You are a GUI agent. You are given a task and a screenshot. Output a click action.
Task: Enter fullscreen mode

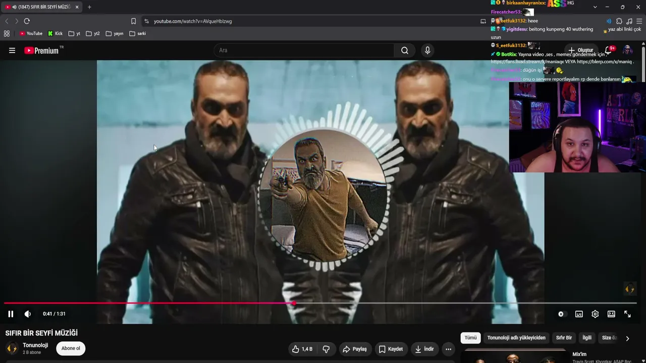pos(627,314)
